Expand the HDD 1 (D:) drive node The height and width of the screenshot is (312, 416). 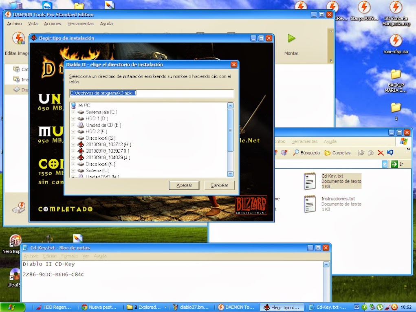[x=73, y=119]
